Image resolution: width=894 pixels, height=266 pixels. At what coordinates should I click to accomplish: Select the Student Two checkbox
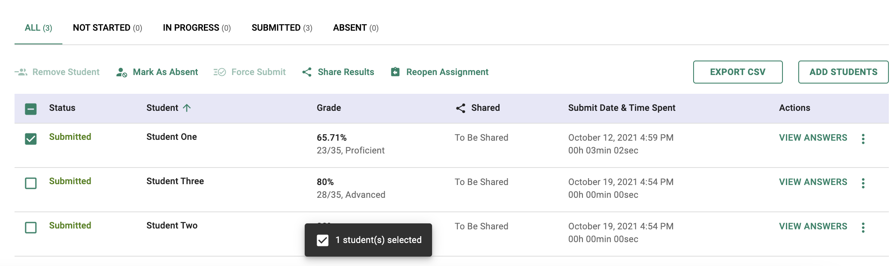(31, 228)
